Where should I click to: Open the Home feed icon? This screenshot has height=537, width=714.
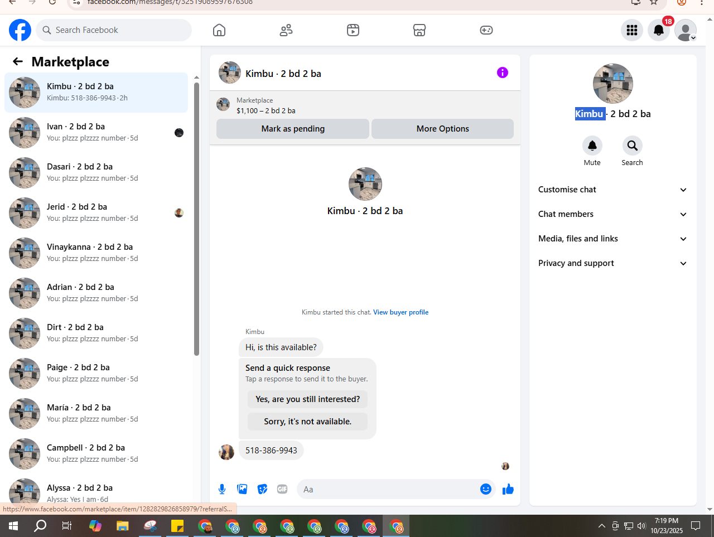coord(219,30)
